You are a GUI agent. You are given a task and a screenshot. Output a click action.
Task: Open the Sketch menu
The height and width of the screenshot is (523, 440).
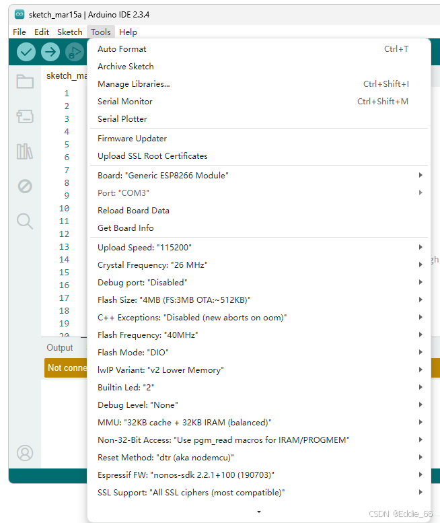click(70, 32)
